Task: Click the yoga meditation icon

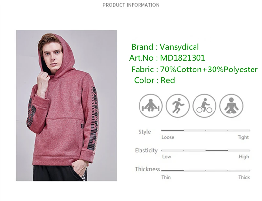Action: tap(231, 106)
